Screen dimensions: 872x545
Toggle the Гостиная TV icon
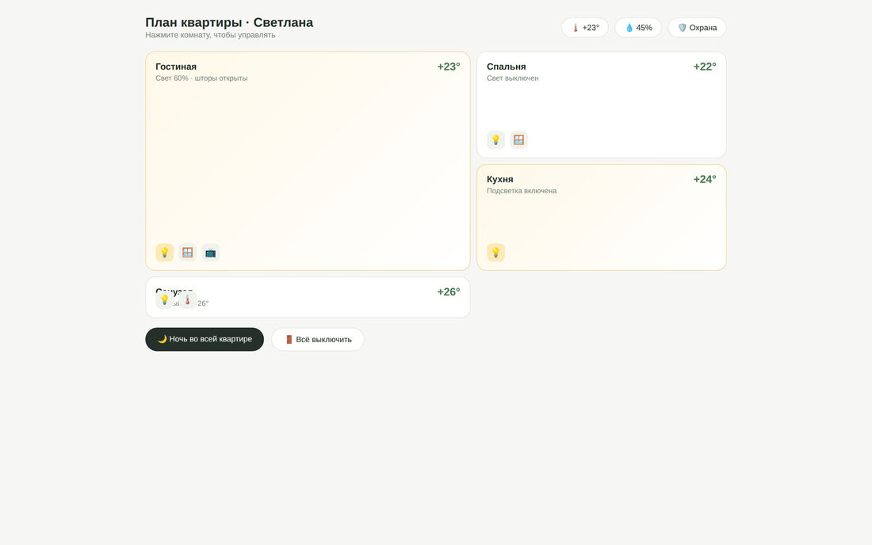tap(210, 253)
